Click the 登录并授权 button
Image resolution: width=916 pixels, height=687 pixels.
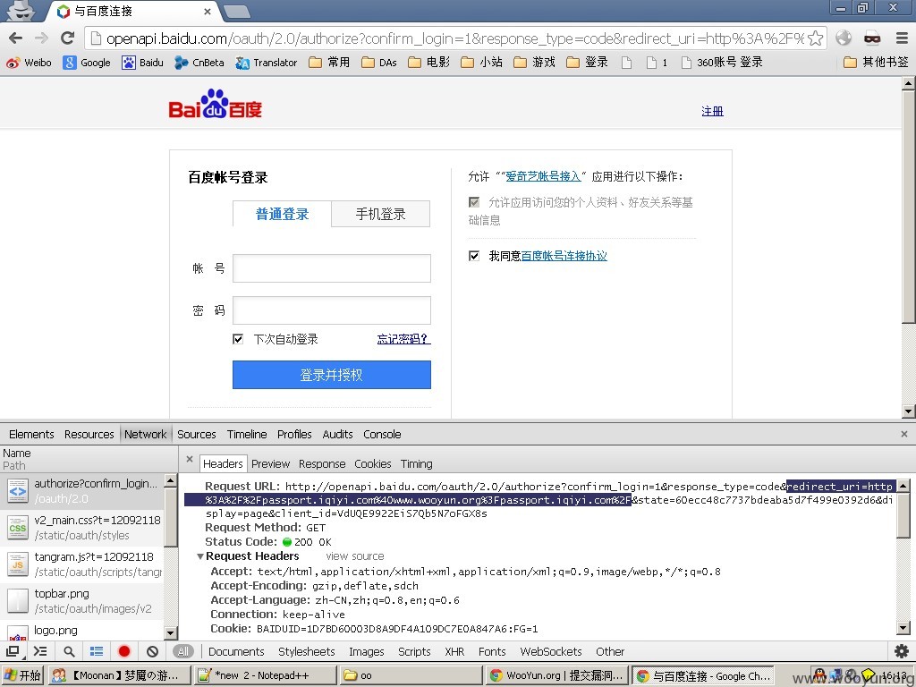[331, 375]
